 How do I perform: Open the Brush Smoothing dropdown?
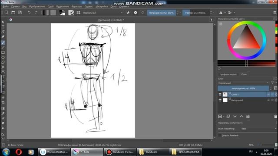coord(259,129)
